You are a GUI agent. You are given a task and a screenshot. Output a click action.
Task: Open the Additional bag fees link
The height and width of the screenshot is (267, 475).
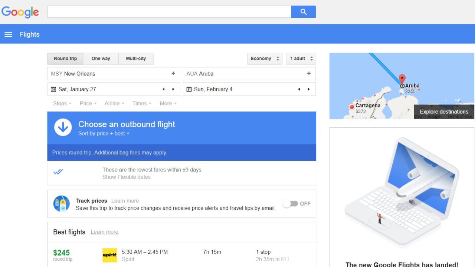click(117, 153)
